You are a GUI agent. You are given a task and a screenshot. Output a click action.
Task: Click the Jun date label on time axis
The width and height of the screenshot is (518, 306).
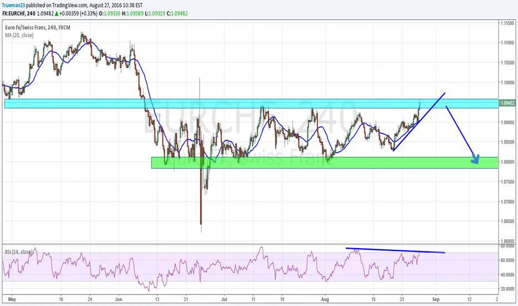point(118,299)
